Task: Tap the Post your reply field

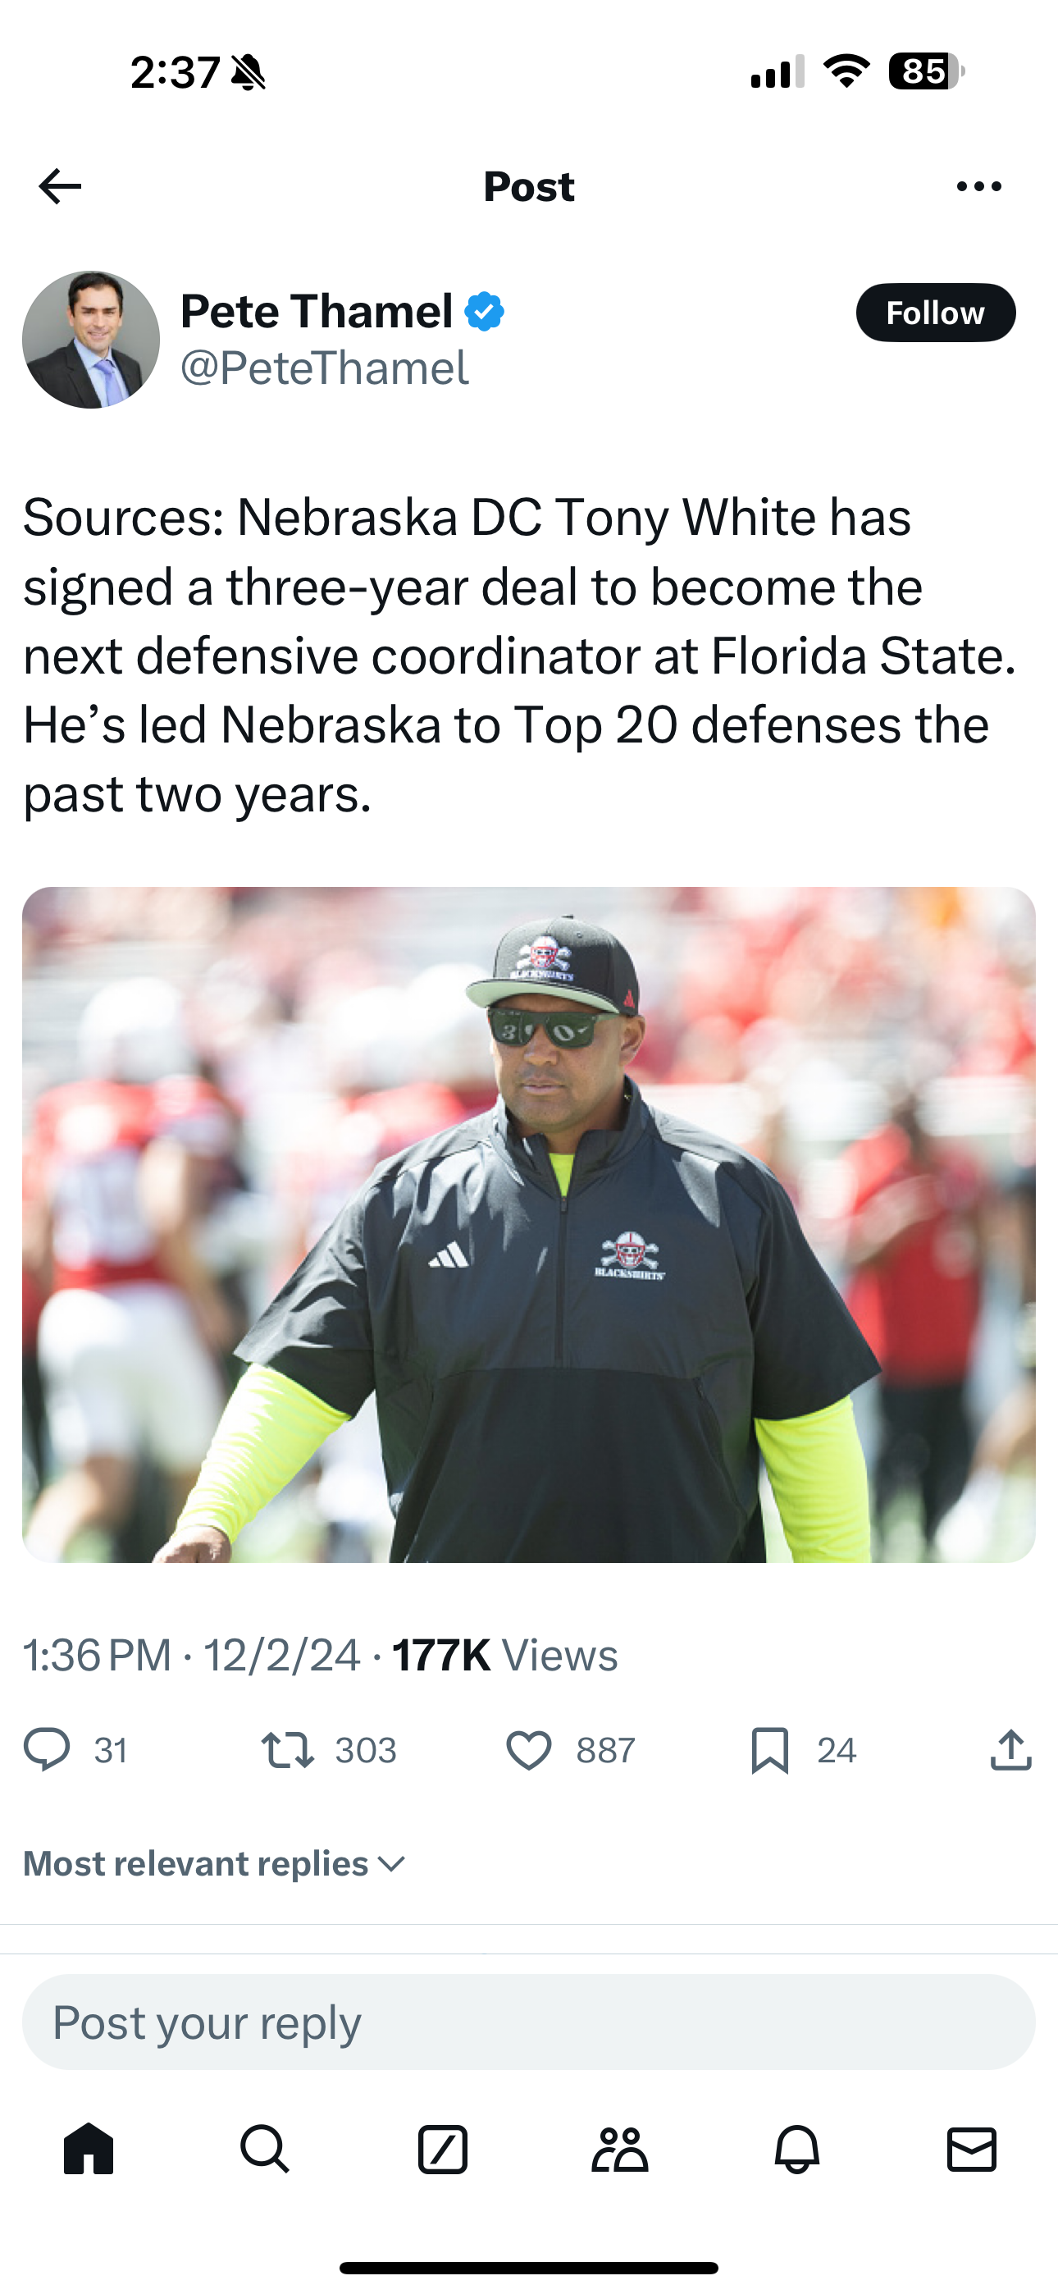Action: pos(529,2022)
